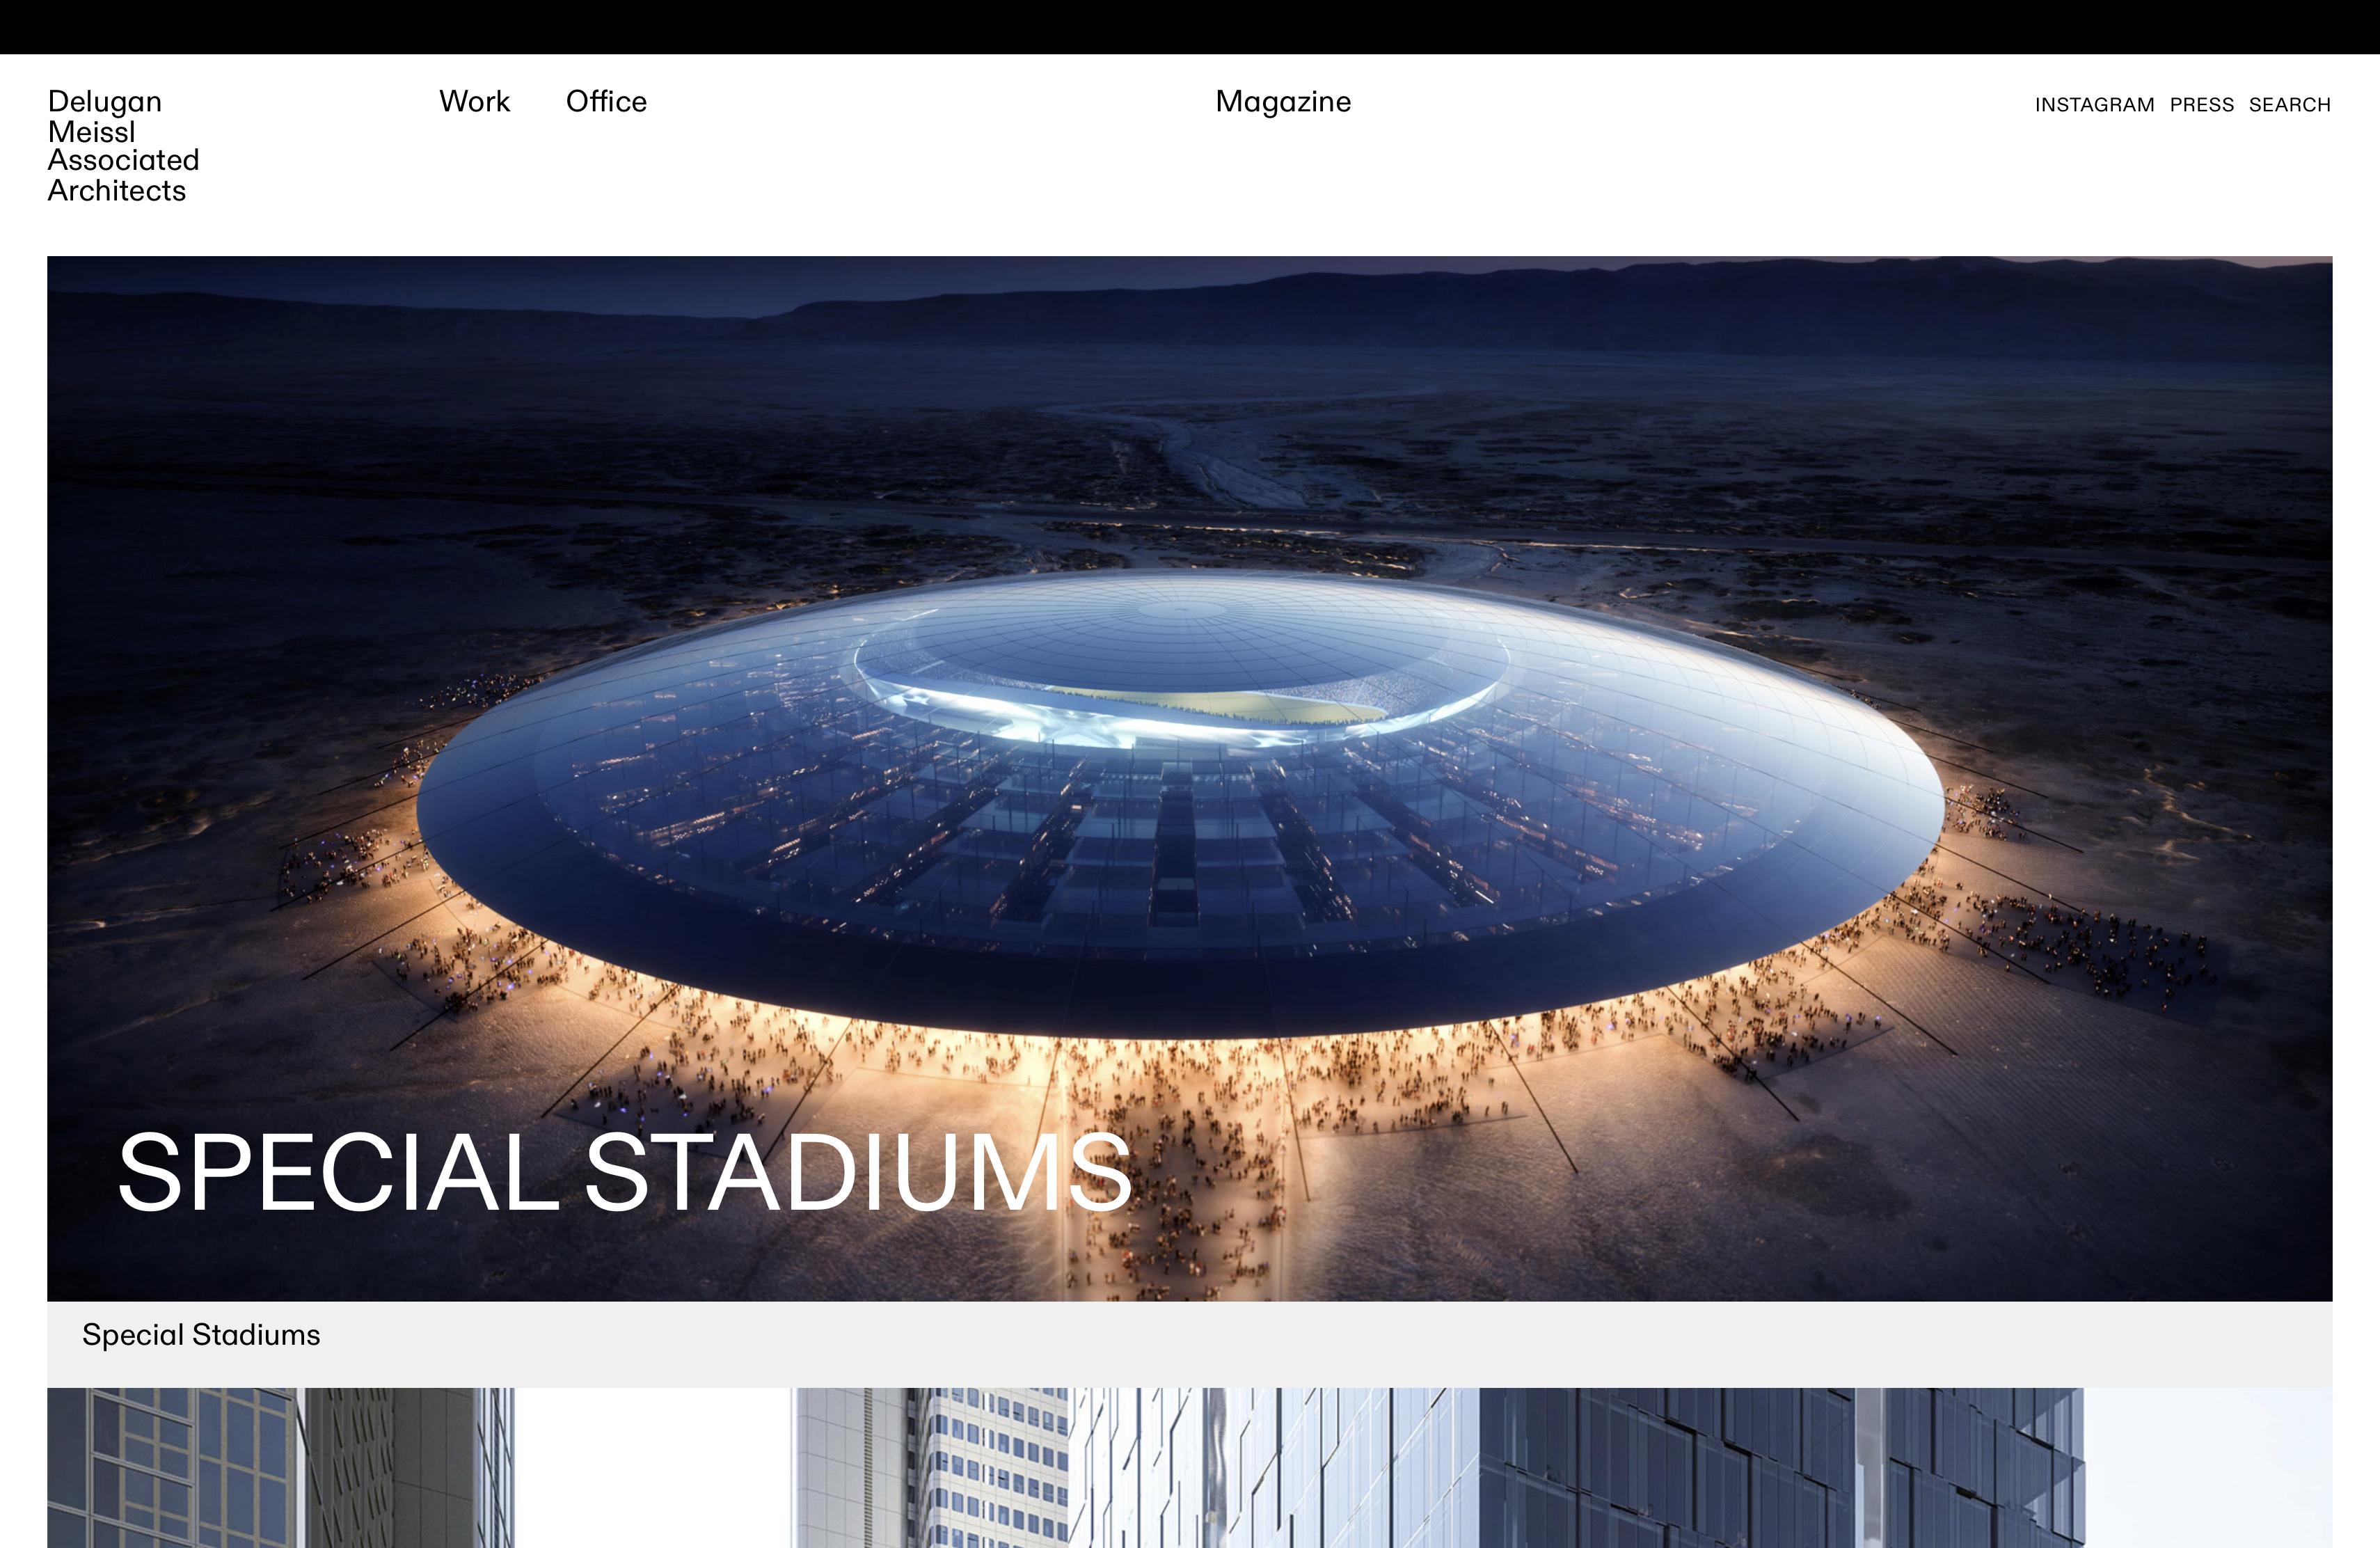Open the Work menu item
This screenshot has height=1548, width=2380.
click(x=474, y=102)
